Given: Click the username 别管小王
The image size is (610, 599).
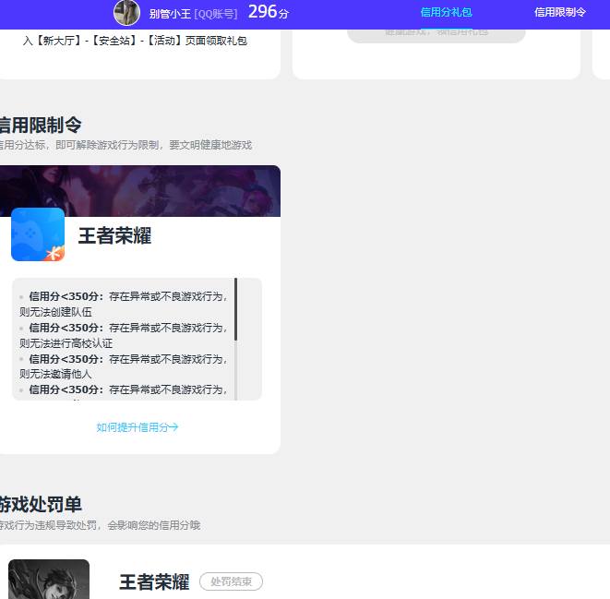Looking at the screenshot, I should click(x=170, y=14).
